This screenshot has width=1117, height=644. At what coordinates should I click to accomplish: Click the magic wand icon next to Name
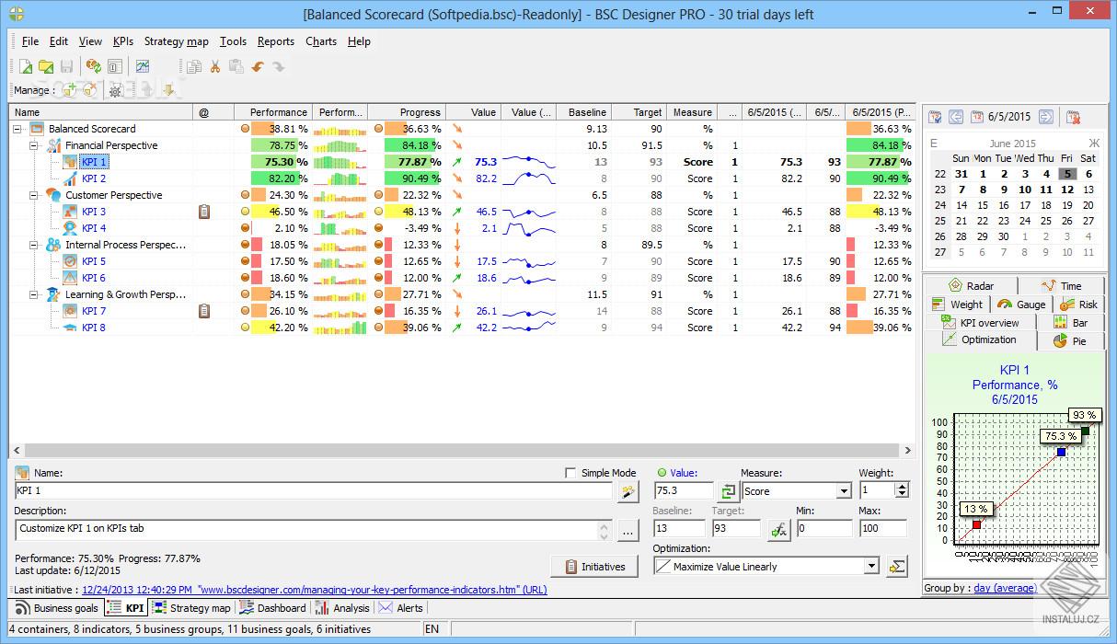click(628, 492)
